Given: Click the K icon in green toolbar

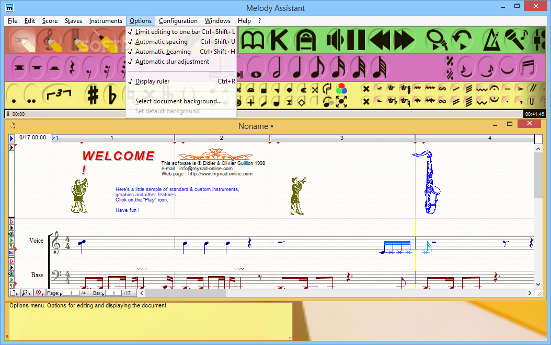Looking at the screenshot, I should (279, 40).
